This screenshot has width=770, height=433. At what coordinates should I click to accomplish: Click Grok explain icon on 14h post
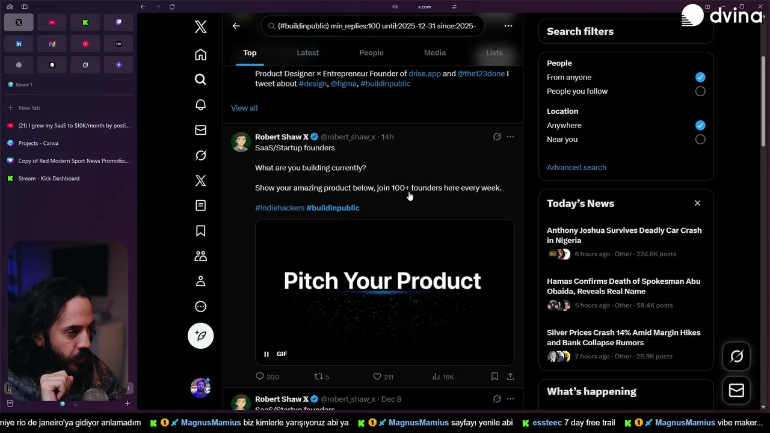coord(497,137)
